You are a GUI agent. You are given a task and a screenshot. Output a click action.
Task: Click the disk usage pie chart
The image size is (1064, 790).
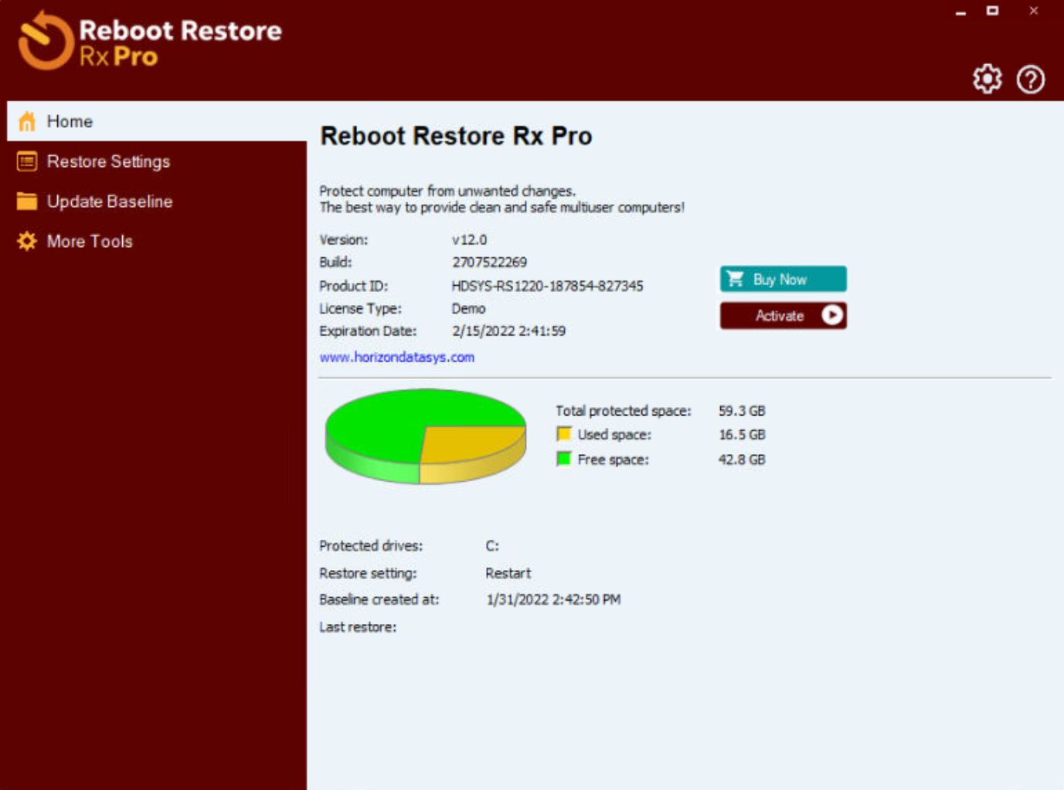(426, 436)
